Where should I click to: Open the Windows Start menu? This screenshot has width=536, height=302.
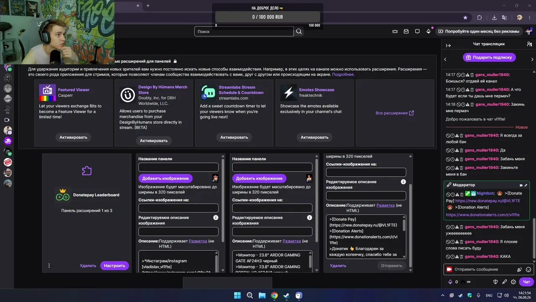[x=237, y=295]
